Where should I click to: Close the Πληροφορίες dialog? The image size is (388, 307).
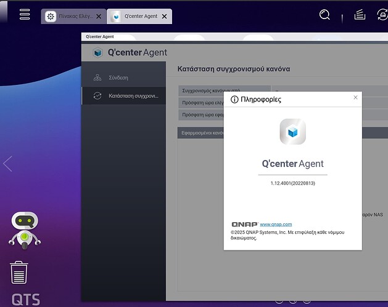(x=355, y=97)
